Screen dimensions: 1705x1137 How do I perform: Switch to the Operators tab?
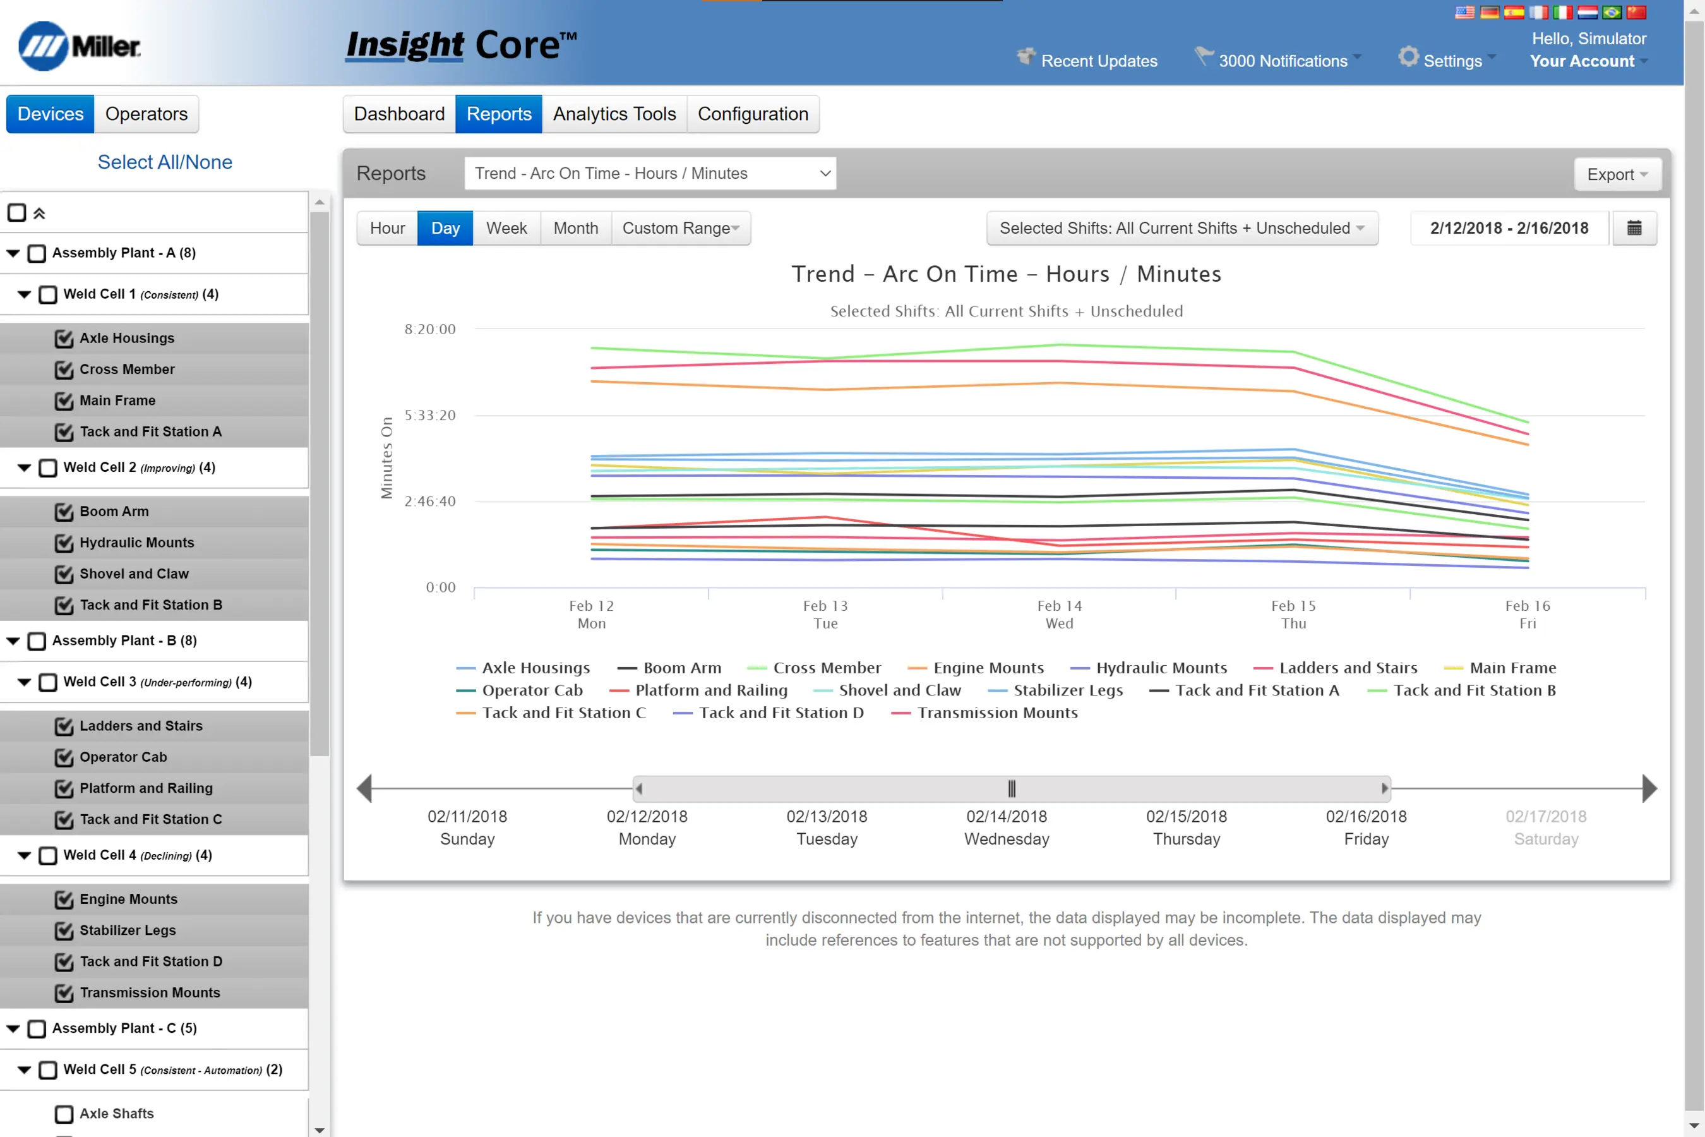[147, 114]
